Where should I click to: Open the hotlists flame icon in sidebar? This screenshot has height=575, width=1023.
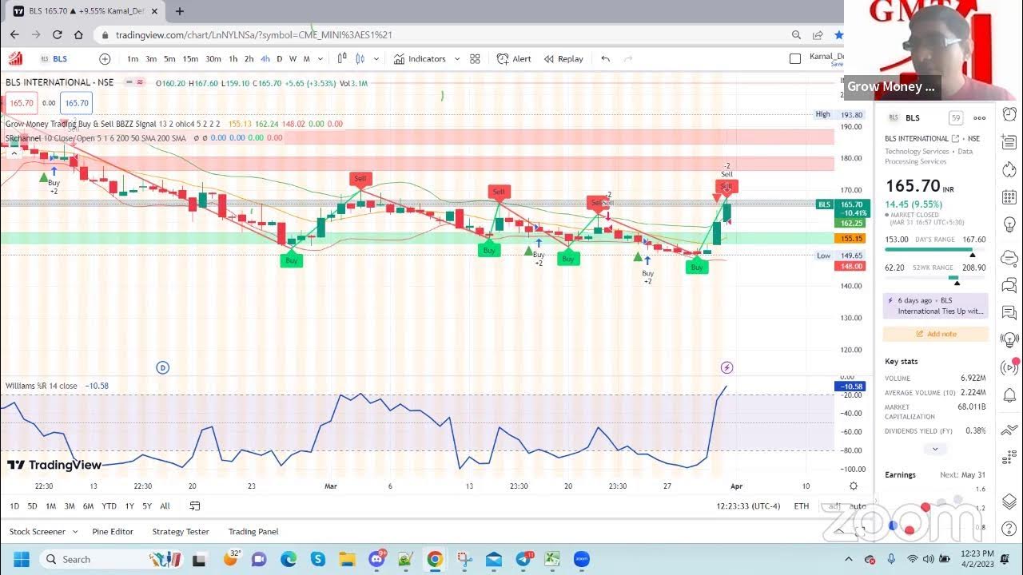click(1009, 169)
